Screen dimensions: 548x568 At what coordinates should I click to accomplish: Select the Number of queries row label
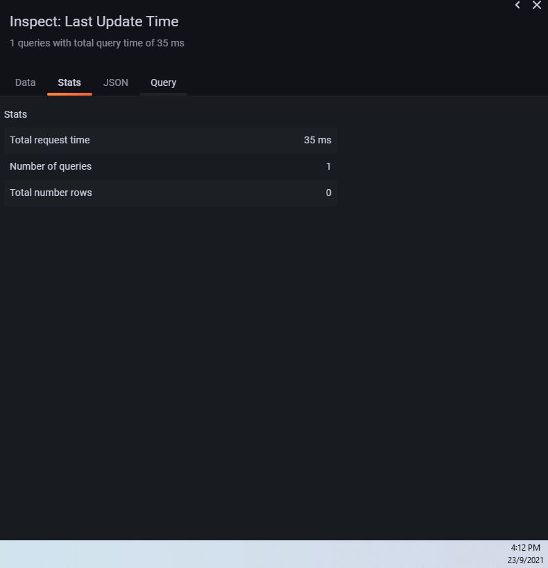[51, 166]
